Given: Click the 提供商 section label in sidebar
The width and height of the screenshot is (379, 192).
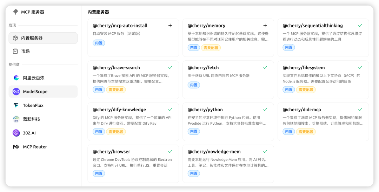Looking at the screenshot, I should click(x=14, y=65).
